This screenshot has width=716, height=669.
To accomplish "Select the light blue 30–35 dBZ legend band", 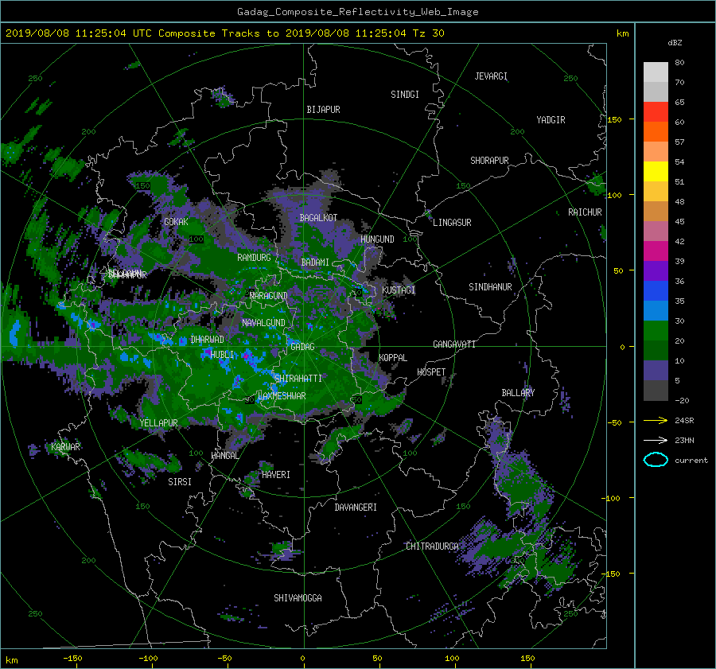I will (656, 310).
